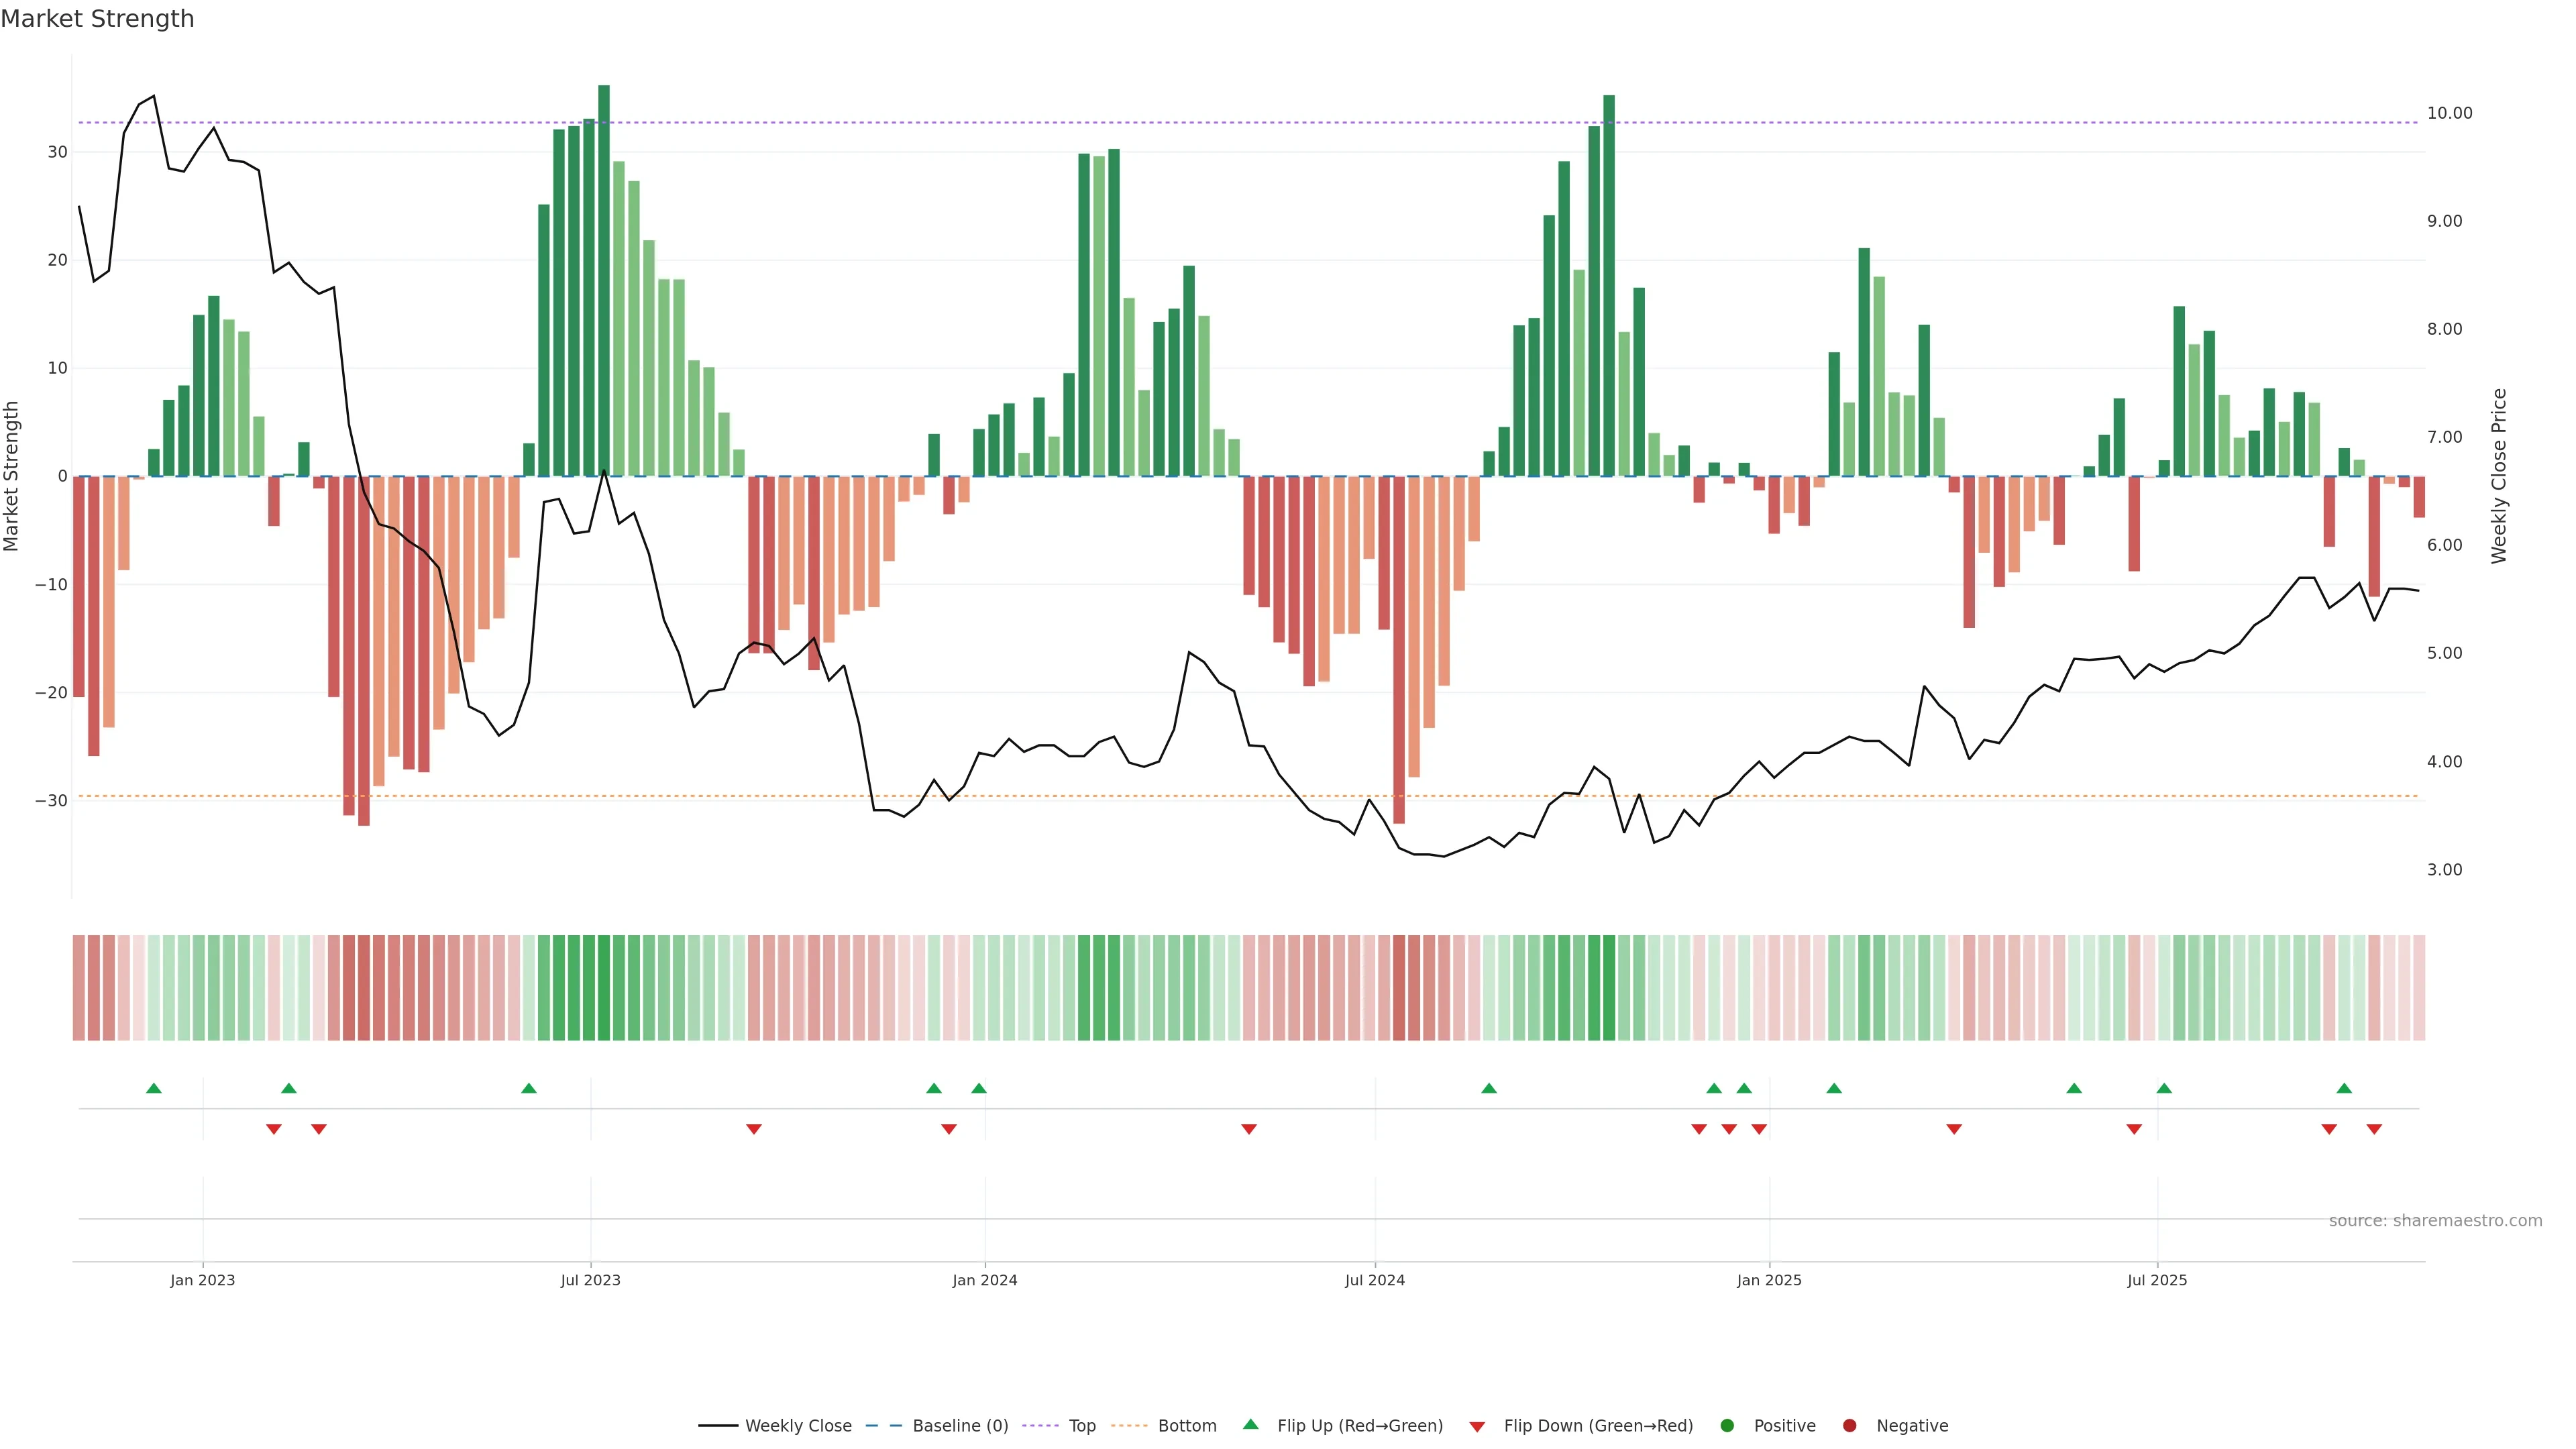The width and height of the screenshot is (2576, 1449).
Task: Click the Jul 2025 x-axis label
Action: click(2156, 1280)
